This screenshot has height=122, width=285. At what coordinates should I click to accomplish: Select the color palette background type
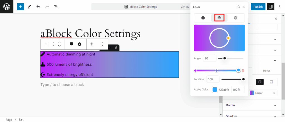pyautogui.click(x=260, y=82)
